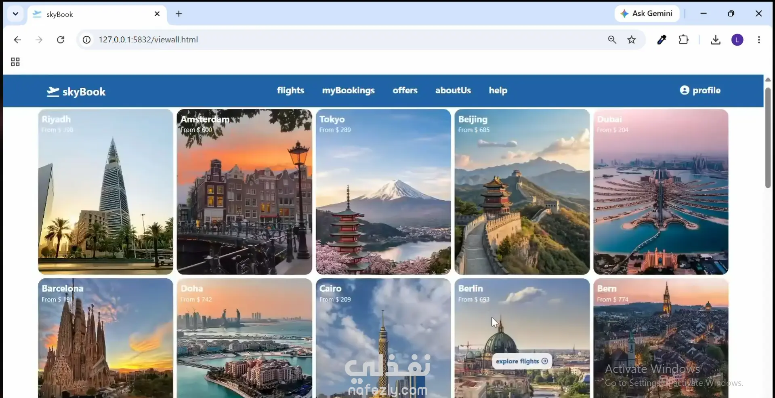The image size is (775, 398).
Task: Click the profile link in the navbar
Action: (x=700, y=90)
